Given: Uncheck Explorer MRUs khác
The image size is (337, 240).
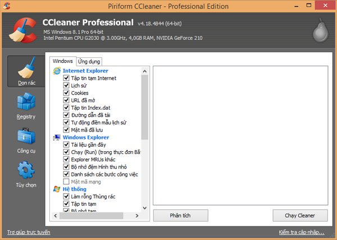Looking at the screenshot, I should 66,160.
